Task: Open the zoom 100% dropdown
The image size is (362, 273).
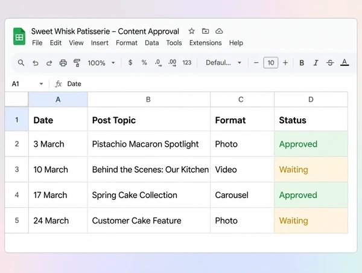Action: point(101,63)
